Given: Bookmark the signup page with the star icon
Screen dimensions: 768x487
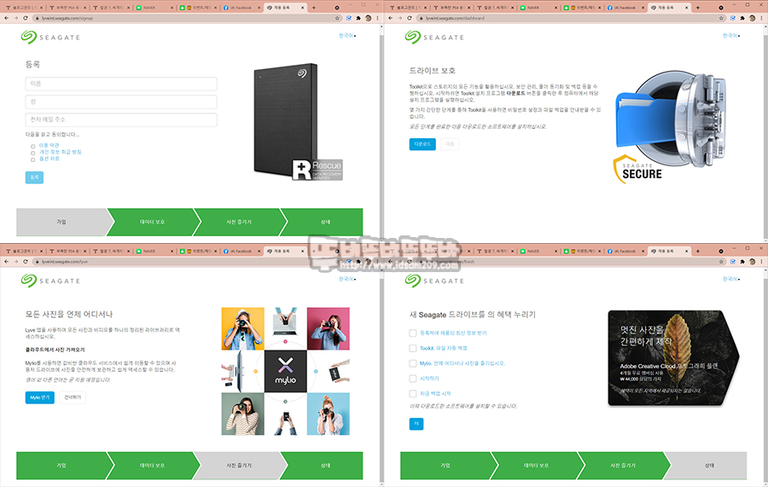Looking at the screenshot, I should (x=337, y=18).
